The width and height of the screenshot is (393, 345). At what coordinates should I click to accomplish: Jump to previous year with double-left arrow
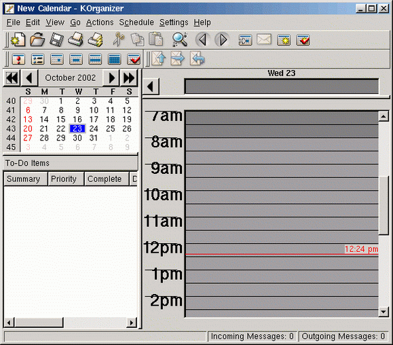[12, 78]
